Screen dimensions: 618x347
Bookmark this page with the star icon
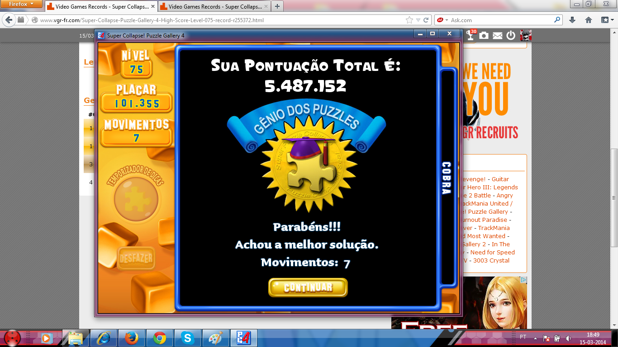[409, 20]
